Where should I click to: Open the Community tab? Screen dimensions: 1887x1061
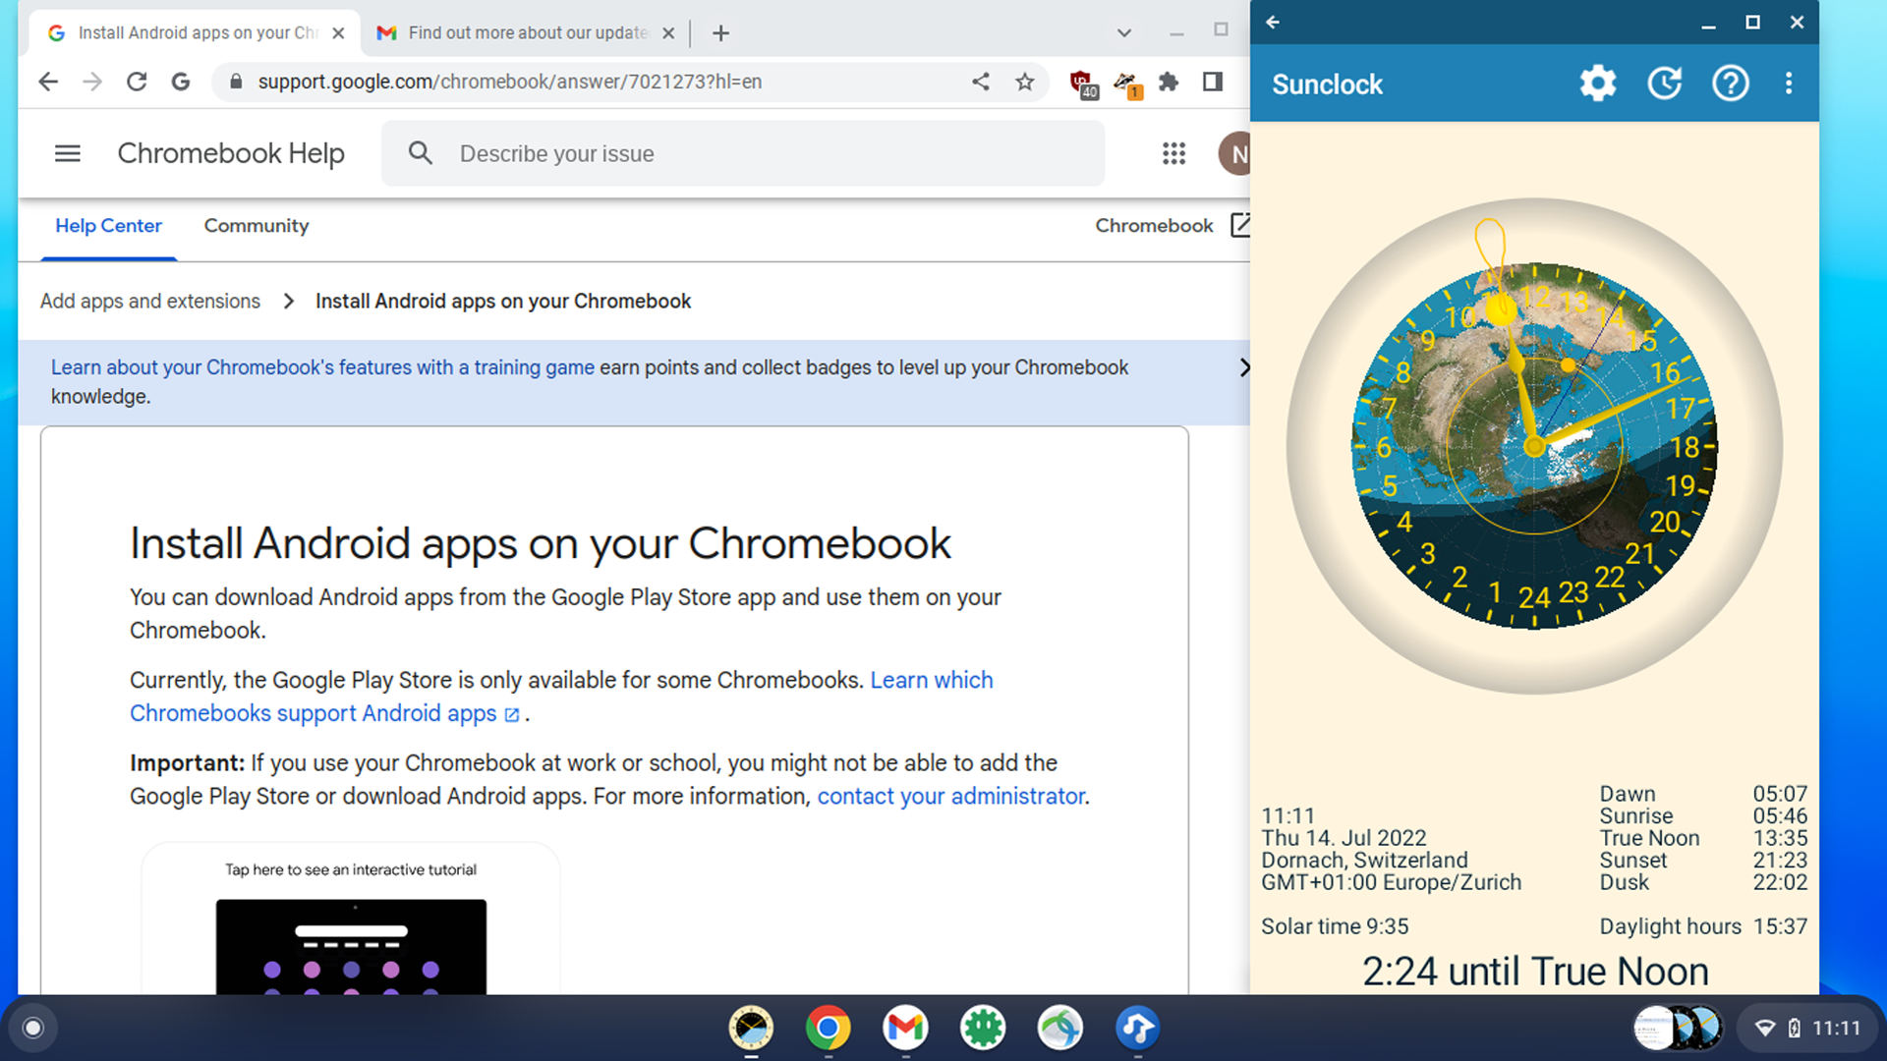[x=257, y=226]
